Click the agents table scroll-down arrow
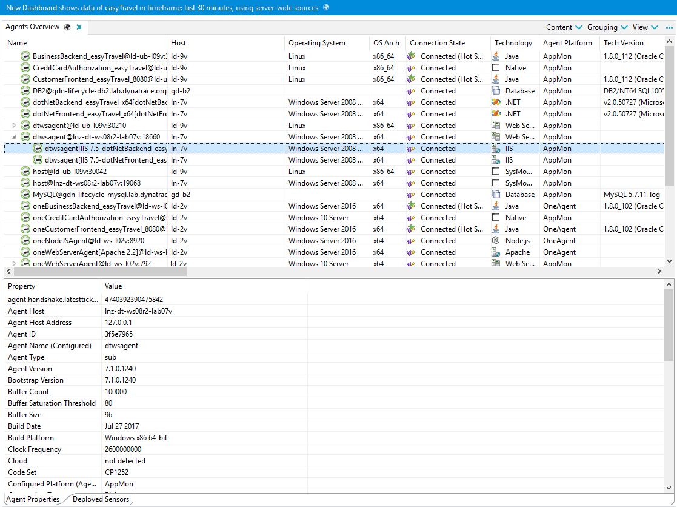Viewport: 677px width, 507px height. (x=669, y=261)
